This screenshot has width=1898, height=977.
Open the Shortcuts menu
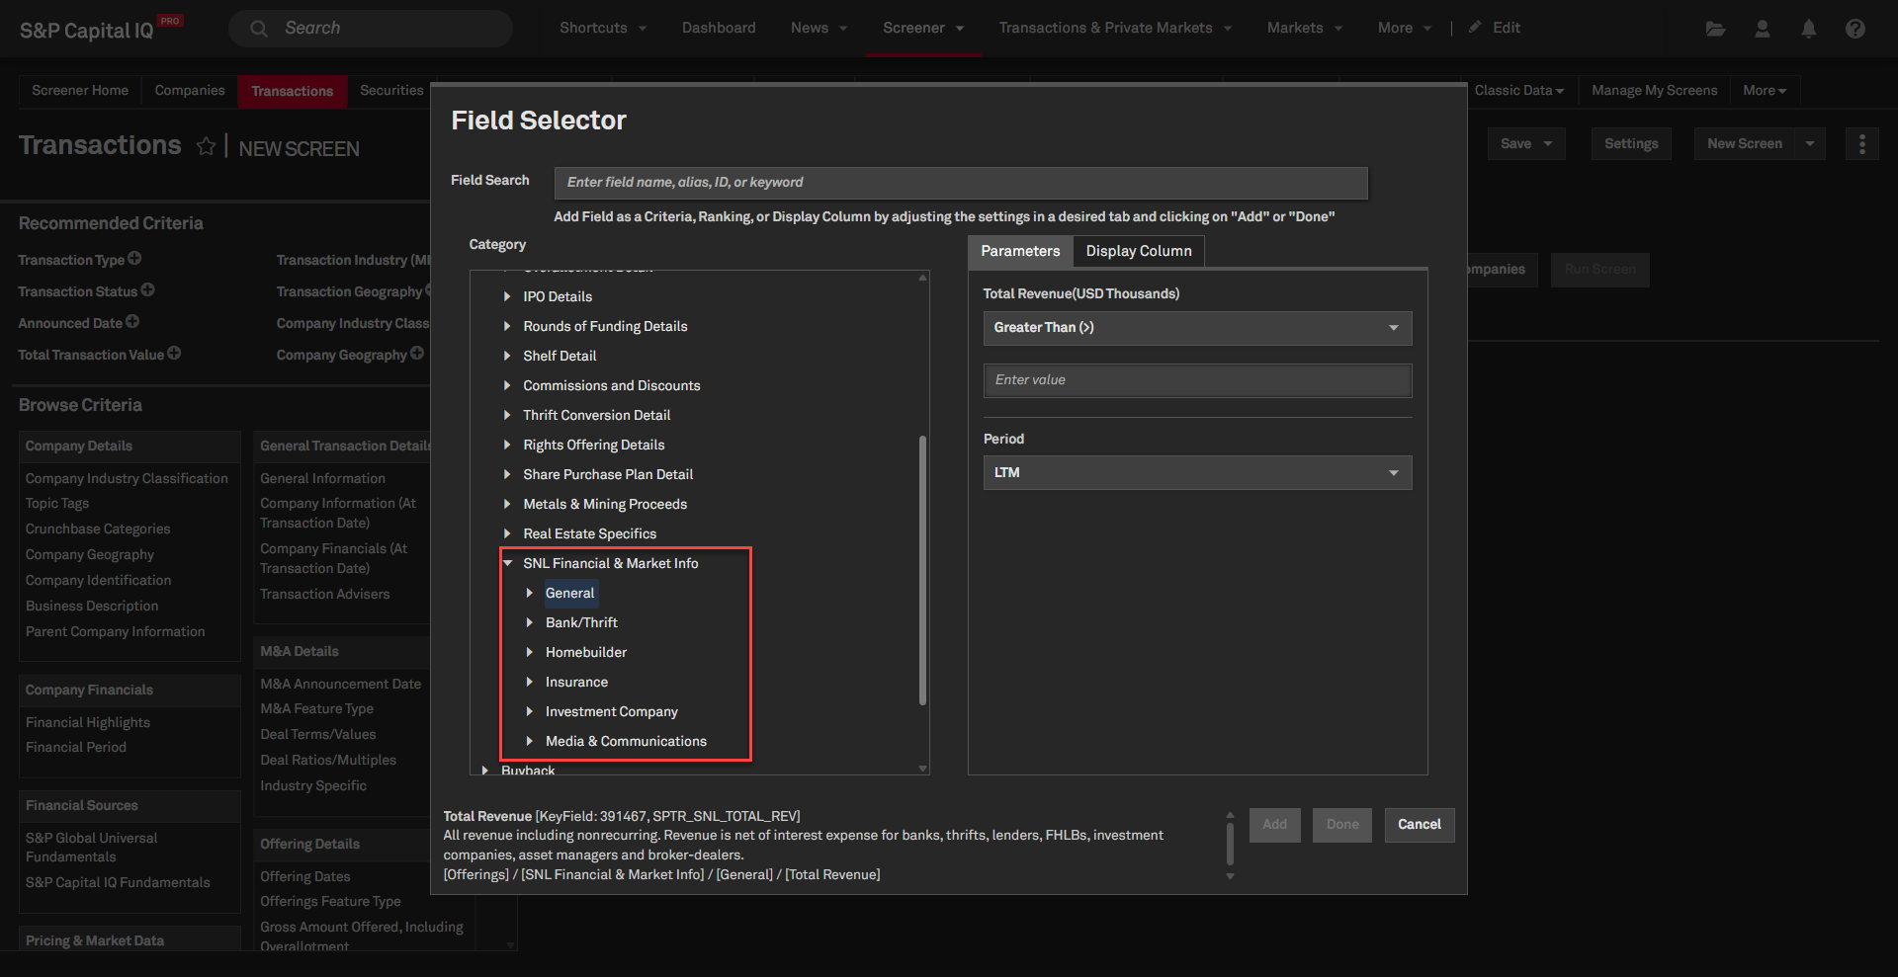point(603,28)
